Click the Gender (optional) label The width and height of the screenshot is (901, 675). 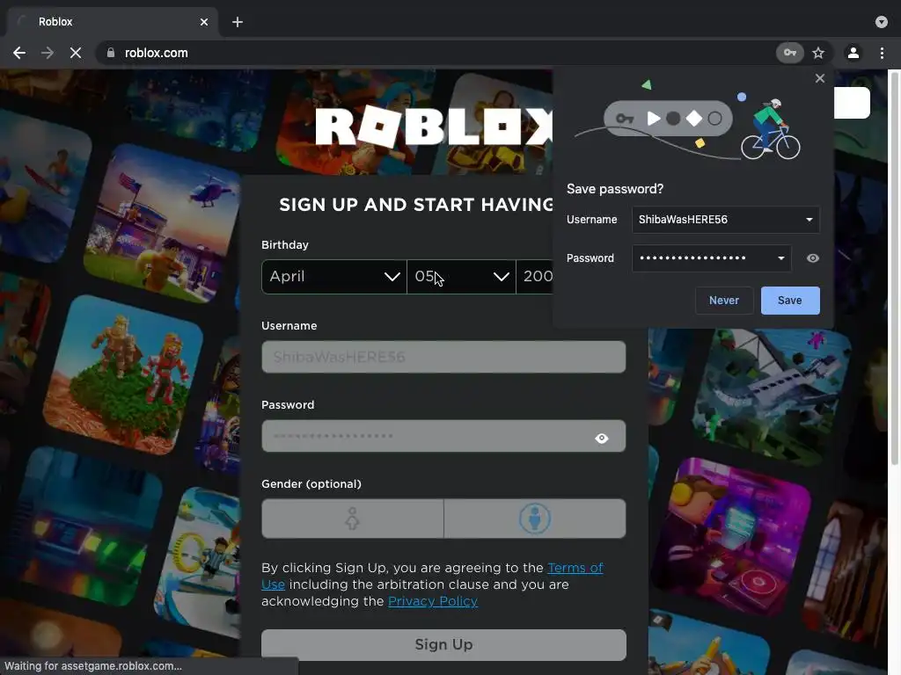(311, 484)
